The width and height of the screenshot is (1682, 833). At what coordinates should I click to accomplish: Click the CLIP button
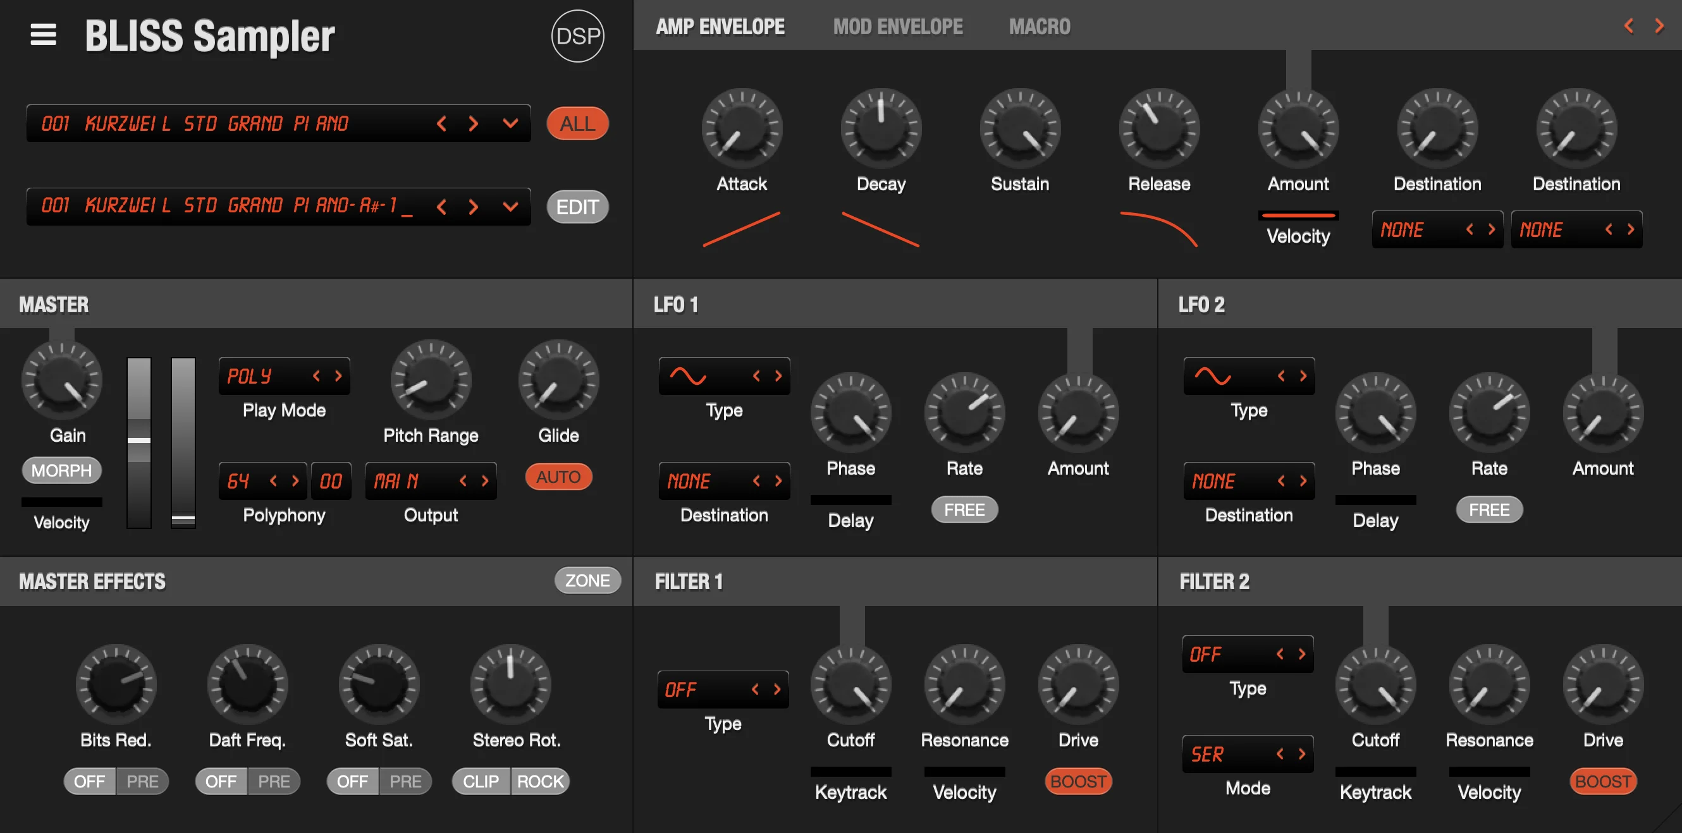481,781
